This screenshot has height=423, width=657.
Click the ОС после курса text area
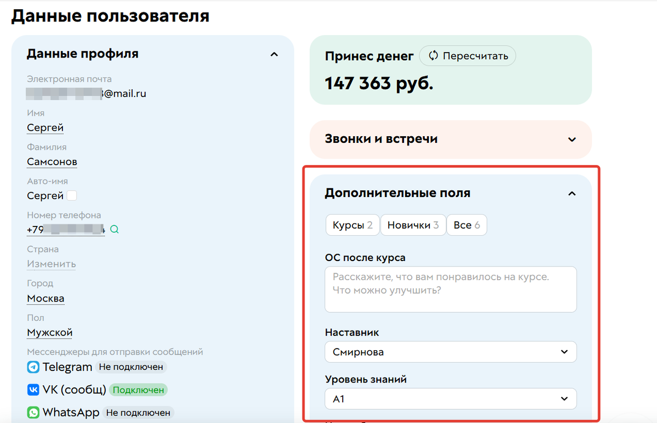[x=450, y=289]
